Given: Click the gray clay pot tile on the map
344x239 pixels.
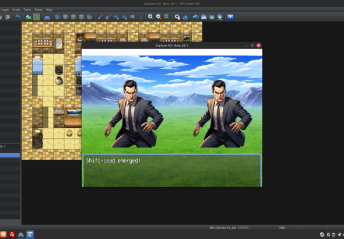Looking at the screenshot, I should pyautogui.click(x=59, y=80).
